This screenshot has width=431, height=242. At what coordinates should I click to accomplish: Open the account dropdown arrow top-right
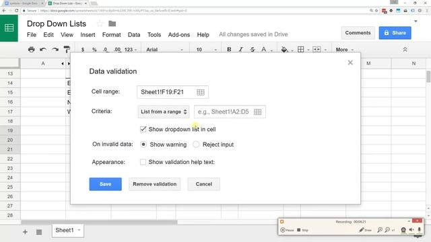[416, 21]
